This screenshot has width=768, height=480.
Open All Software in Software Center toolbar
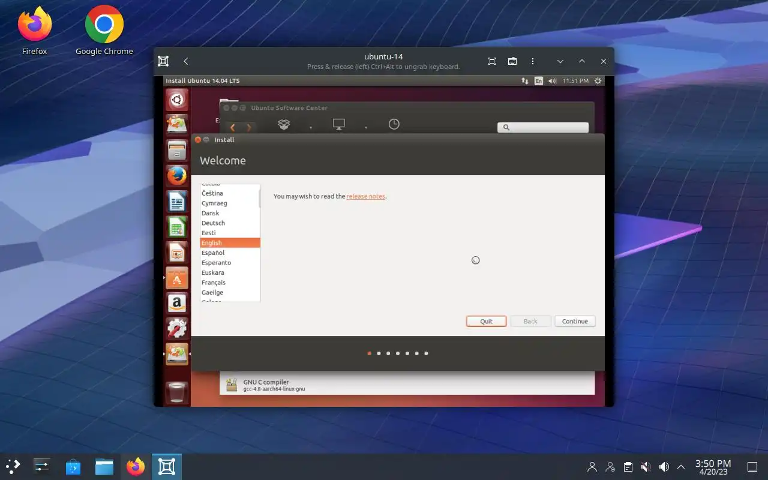pos(284,124)
